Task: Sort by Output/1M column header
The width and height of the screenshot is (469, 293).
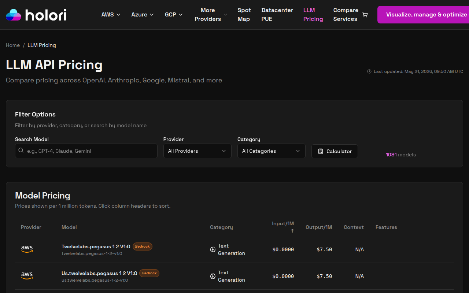Action: 319,227
